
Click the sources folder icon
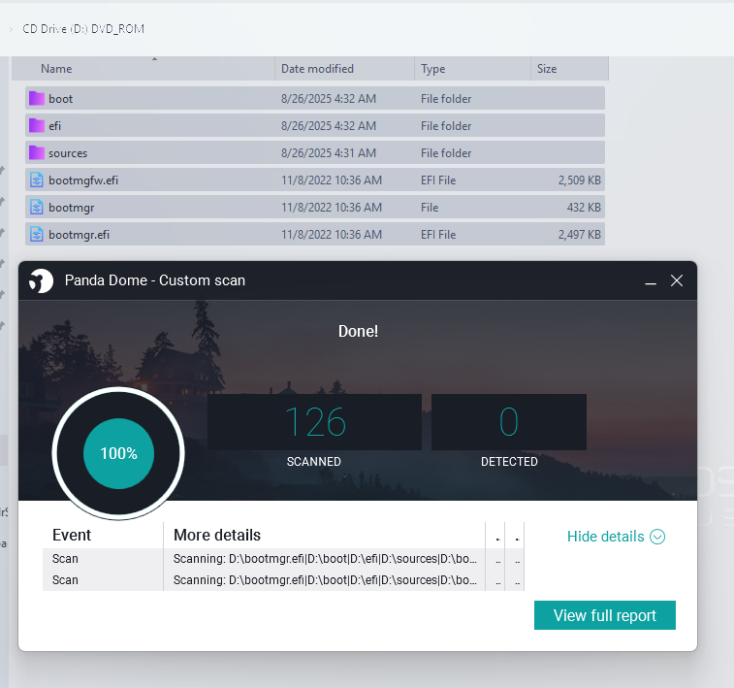click(37, 152)
